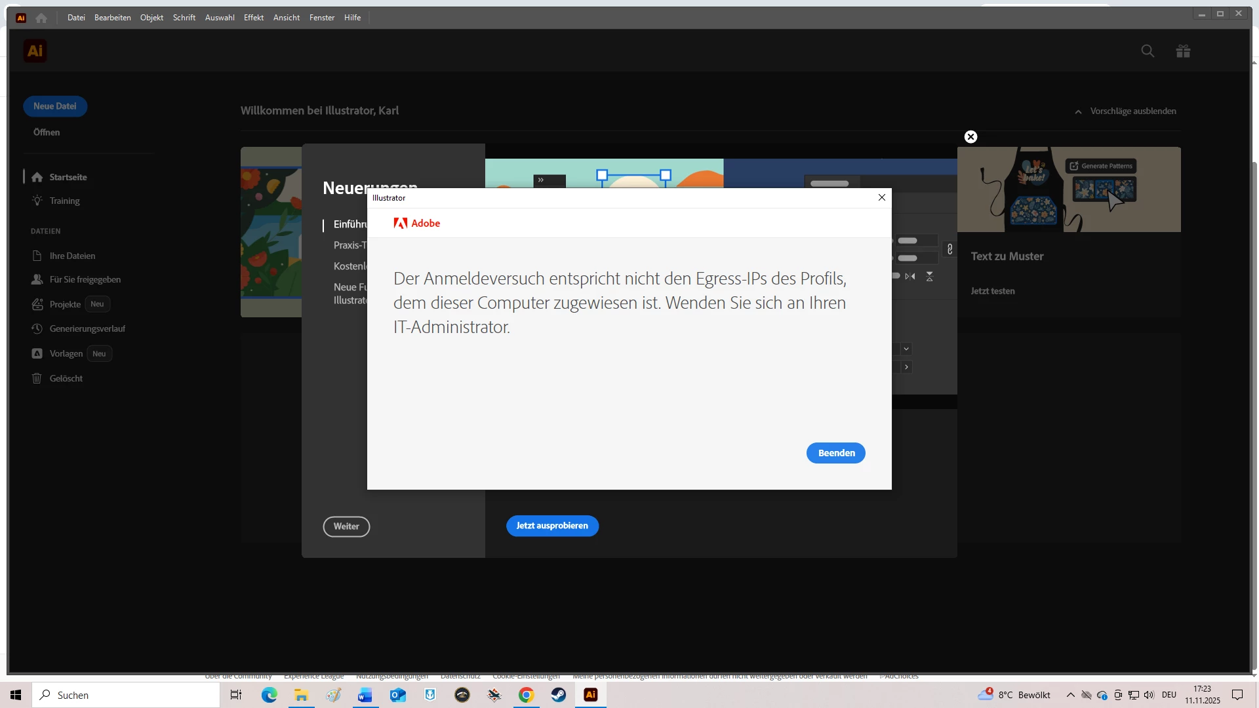Click the gift box What's New icon
Screen dimensions: 1259x708
(x=1183, y=51)
